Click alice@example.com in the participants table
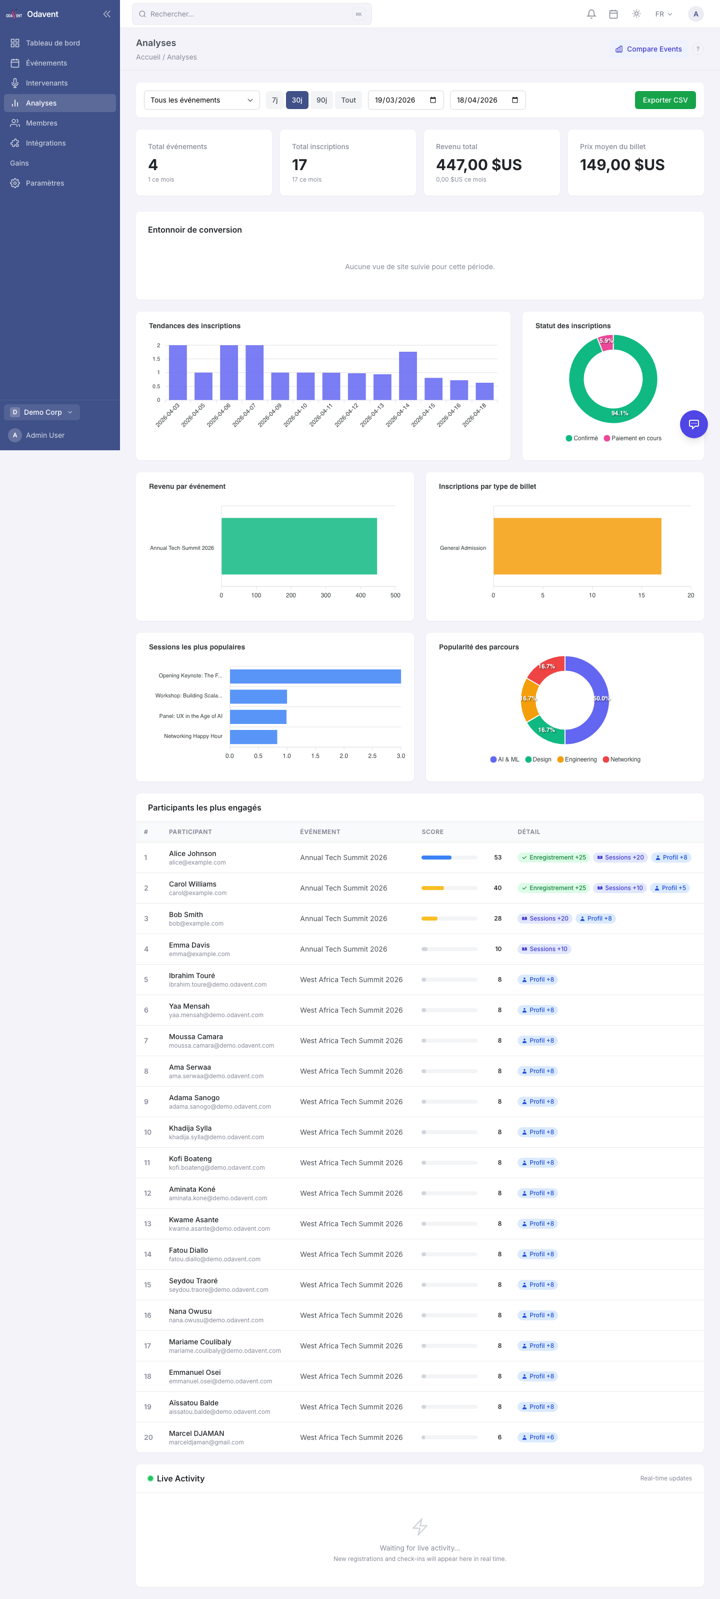 point(197,862)
